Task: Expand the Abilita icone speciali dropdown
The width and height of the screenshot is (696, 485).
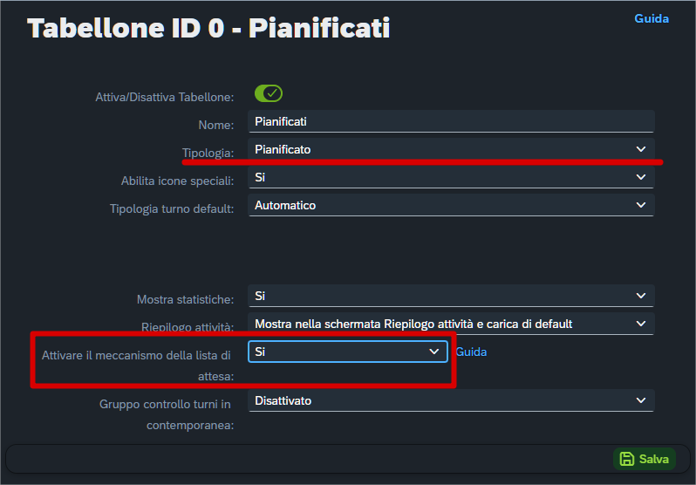Action: point(450,177)
